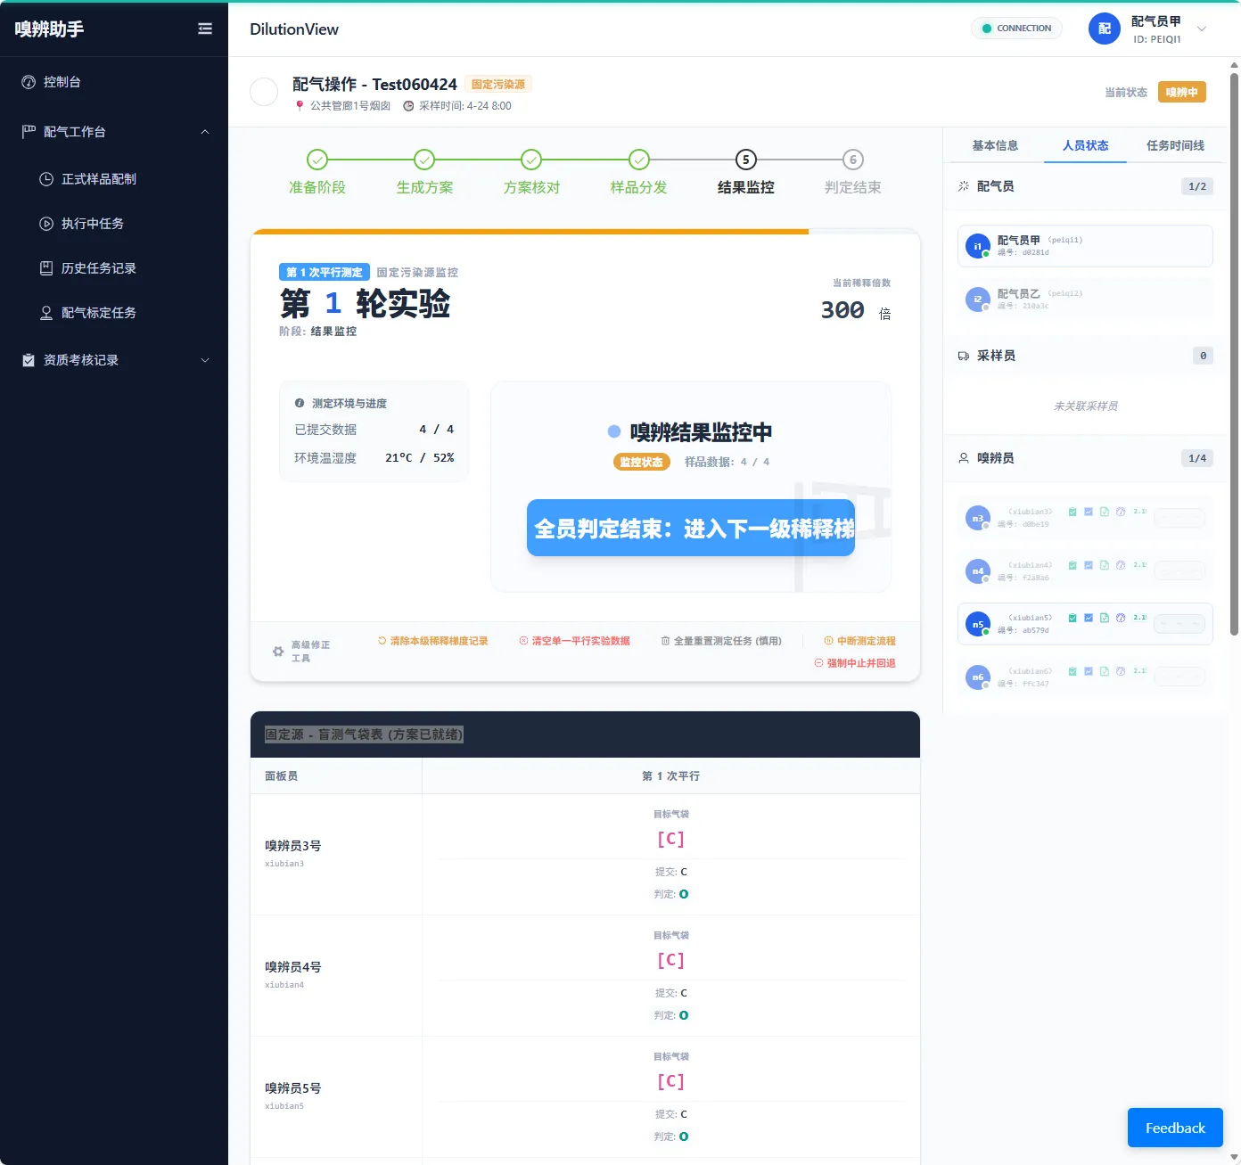Expand the 资质考核记录 menu group
Screen dimensions: 1241x1165
click(x=113, y=360)
